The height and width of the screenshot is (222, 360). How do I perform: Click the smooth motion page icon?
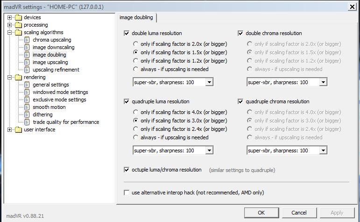click(27, 107)
